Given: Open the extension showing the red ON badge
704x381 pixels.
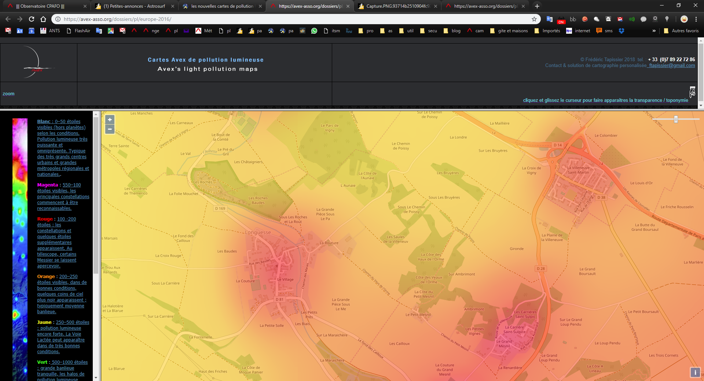Looking at the screenshot, I should pyautogui.click(x=561, y=20).
